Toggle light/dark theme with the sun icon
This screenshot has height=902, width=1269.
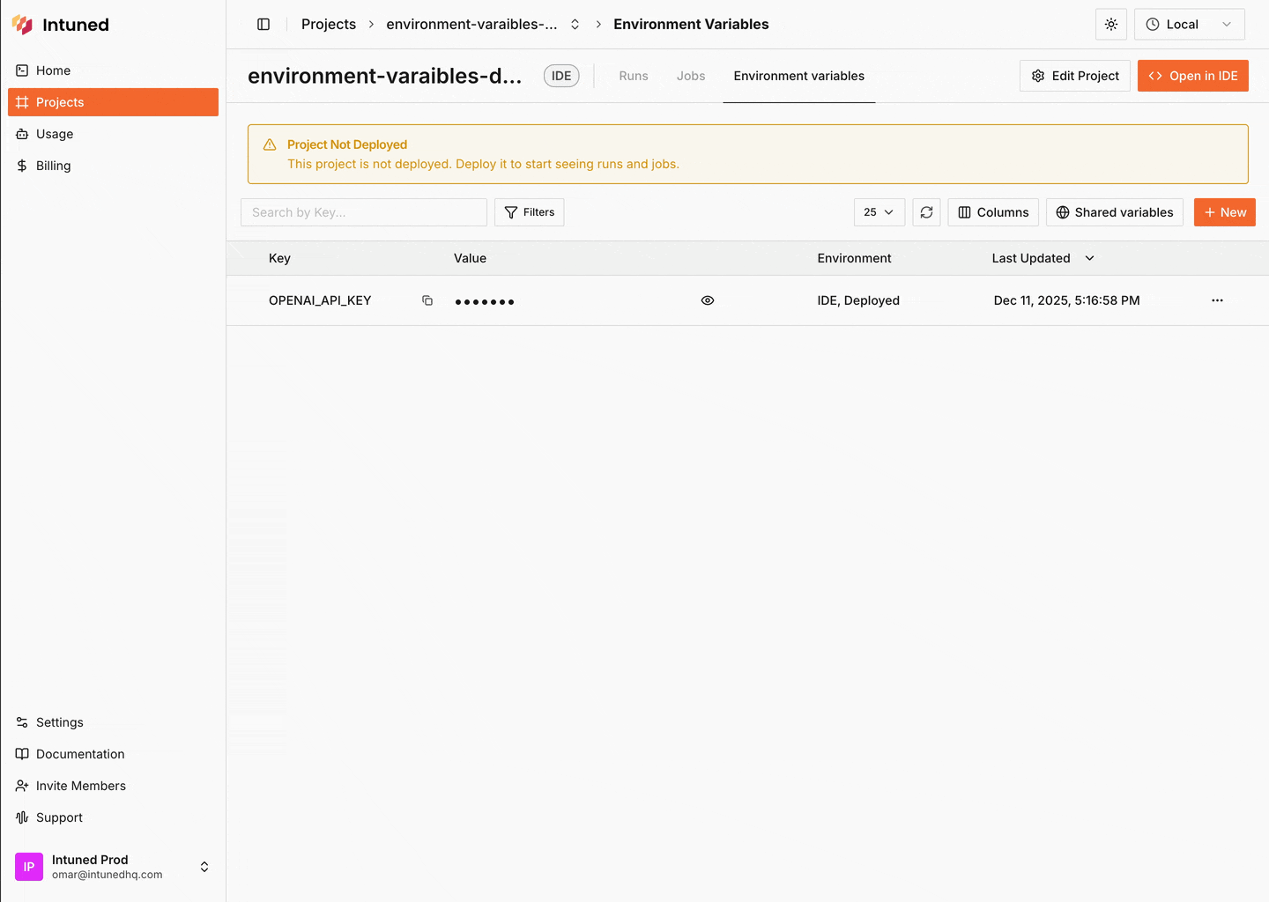(x=1110, y=24)
